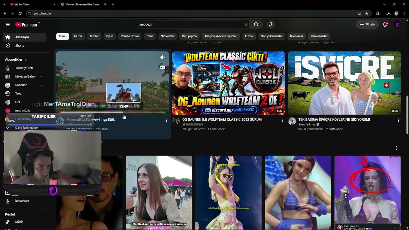Open Shorts in the sidebar
Screen dimensions: 409x230
(x=24, y=46)
